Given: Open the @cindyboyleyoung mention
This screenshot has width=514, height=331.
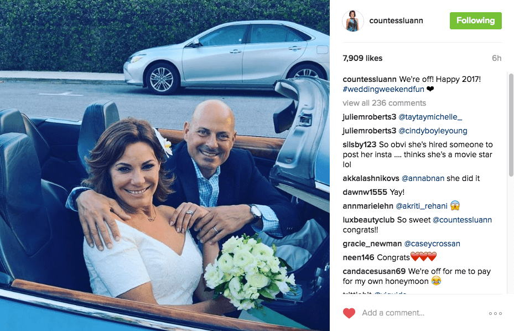Looking at the screenshot, I should (x=433, y=131).
